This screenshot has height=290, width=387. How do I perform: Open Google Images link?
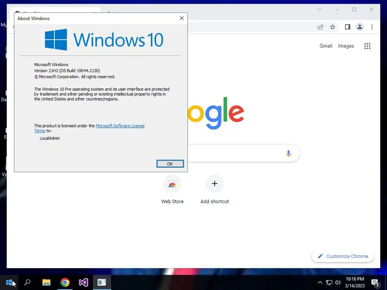click(x=346, y=46)
